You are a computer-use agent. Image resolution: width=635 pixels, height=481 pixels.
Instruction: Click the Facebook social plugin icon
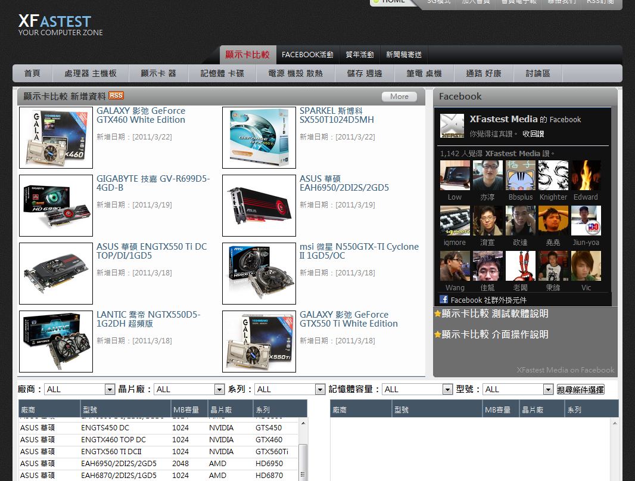pyautogui.click(x=444, y=300)
